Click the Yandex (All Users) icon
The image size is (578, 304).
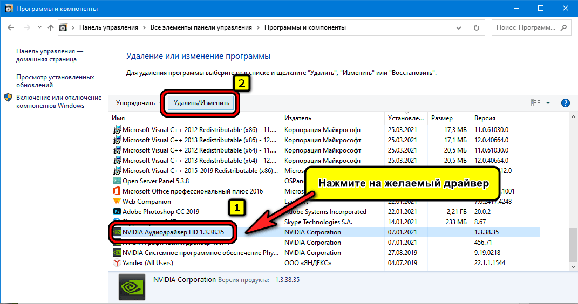[117, 263]
